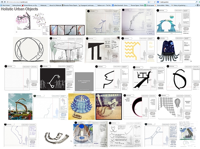The width and height of the screenshot is (200, 149).
Task: Open the Bavarian Palace Depart... bookmark
Action: (70, 5)
